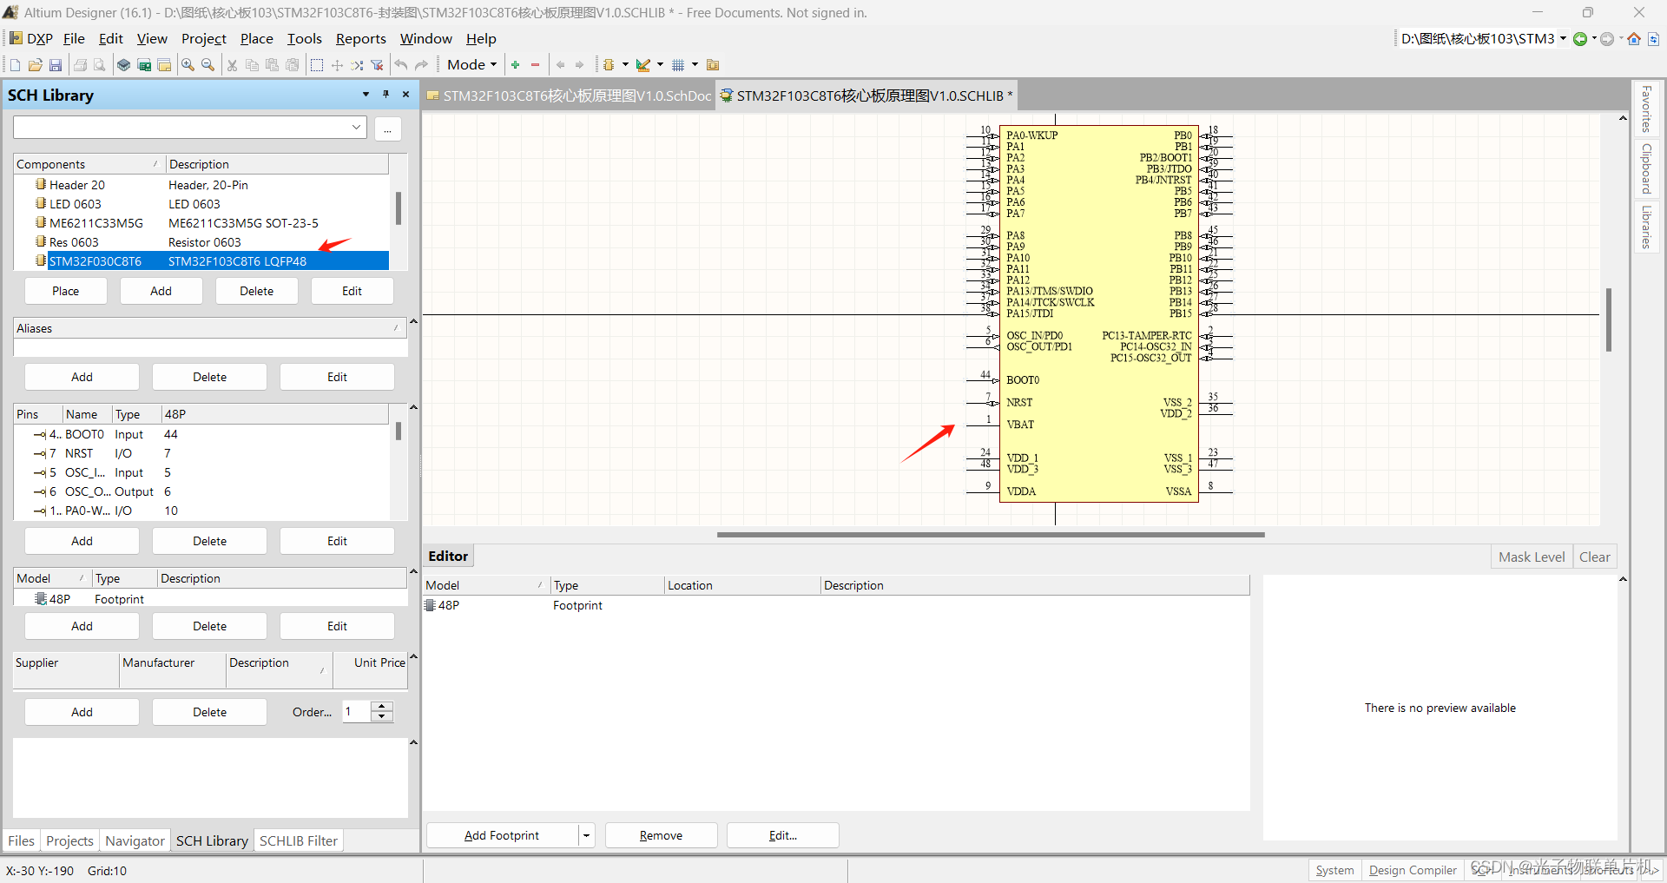Screen dimensions: 1667x883
Task: Click the Clear mask button
Action: click(1595, 557)
